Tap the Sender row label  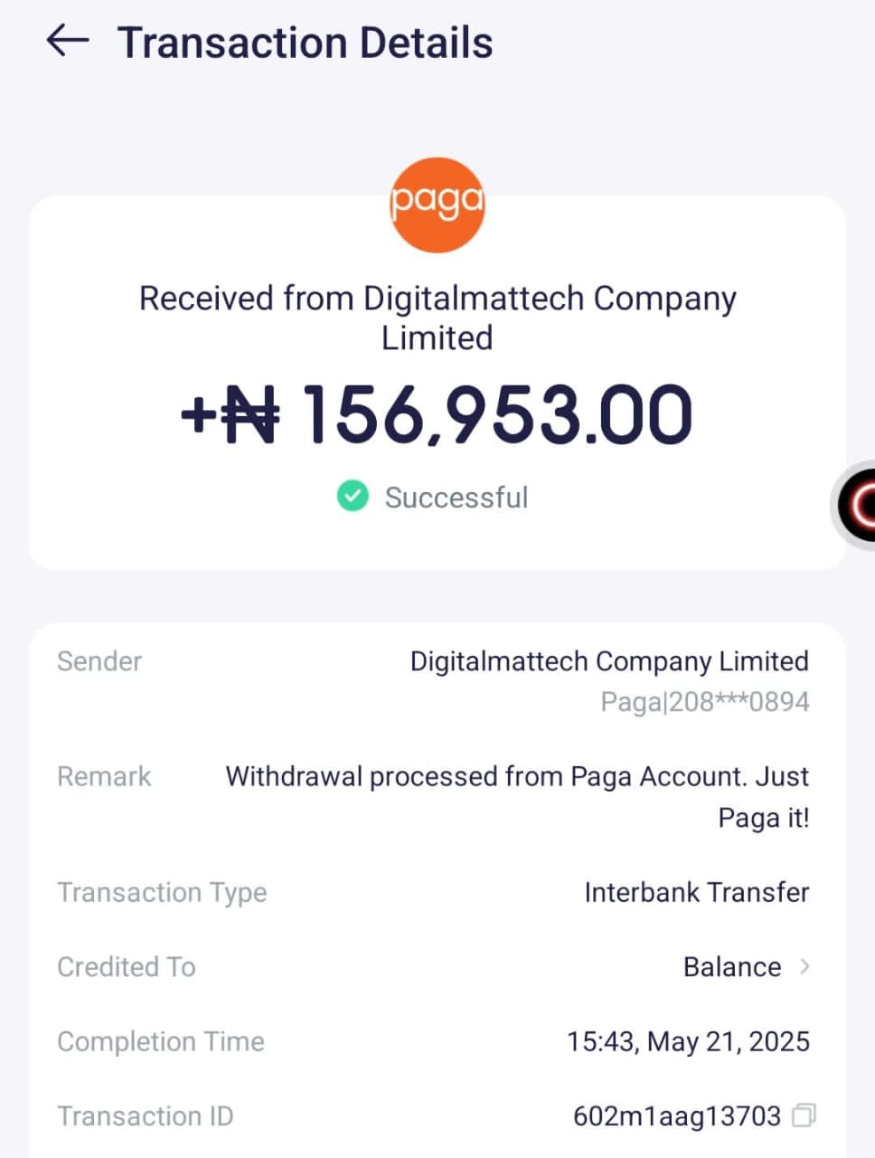99,661
